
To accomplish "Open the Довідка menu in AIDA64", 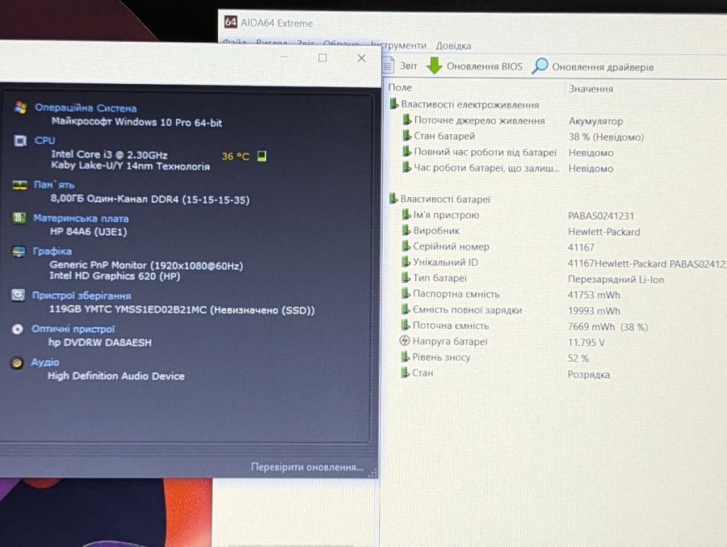I will tap(453, 46).
